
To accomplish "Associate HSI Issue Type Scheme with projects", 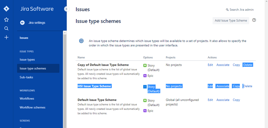I will tap(223, 86).
